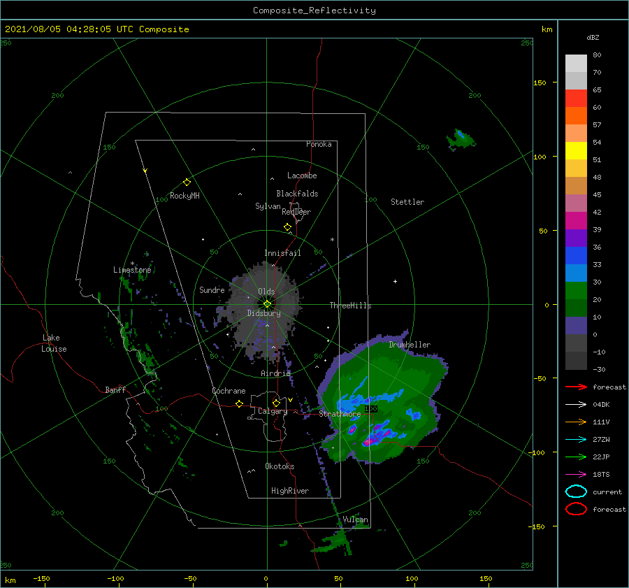Click the yellow diamond marker near RockyMH
The width and height of the screenshot is (629, 588).
point(187,182)
